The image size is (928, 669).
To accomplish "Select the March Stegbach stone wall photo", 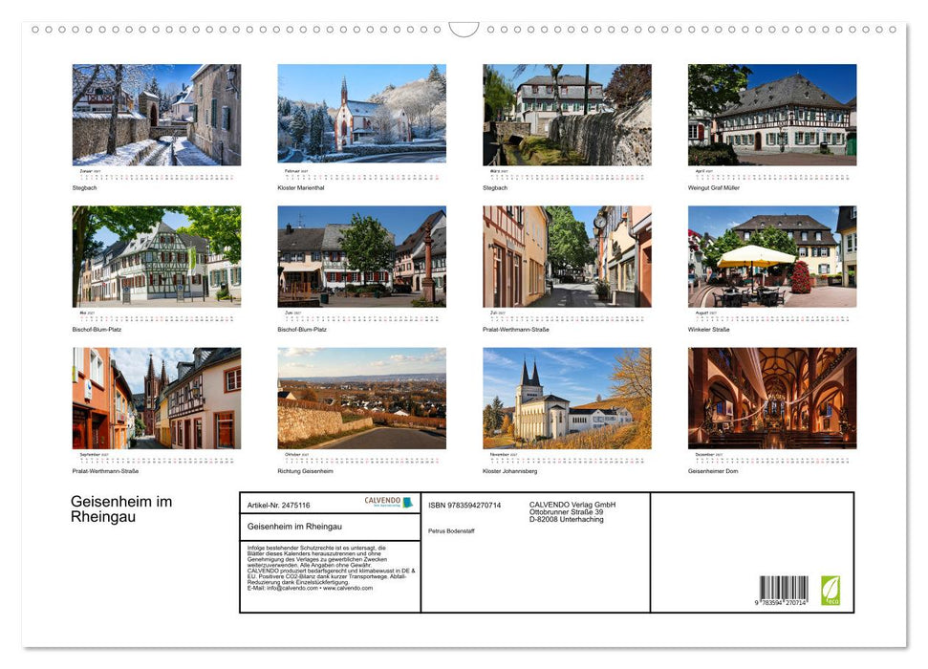I will tap(567, 115).
